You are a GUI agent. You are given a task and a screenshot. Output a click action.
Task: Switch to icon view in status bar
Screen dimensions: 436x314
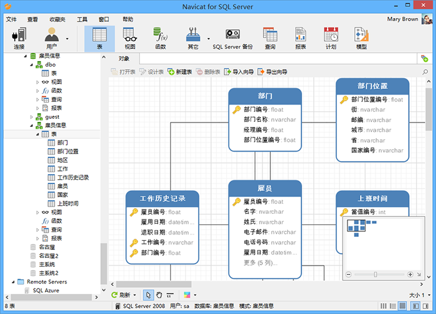pos(384,306)
